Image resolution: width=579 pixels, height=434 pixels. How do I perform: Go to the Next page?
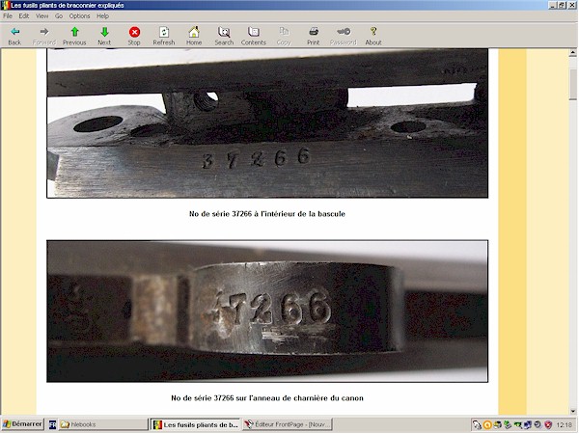104,36
